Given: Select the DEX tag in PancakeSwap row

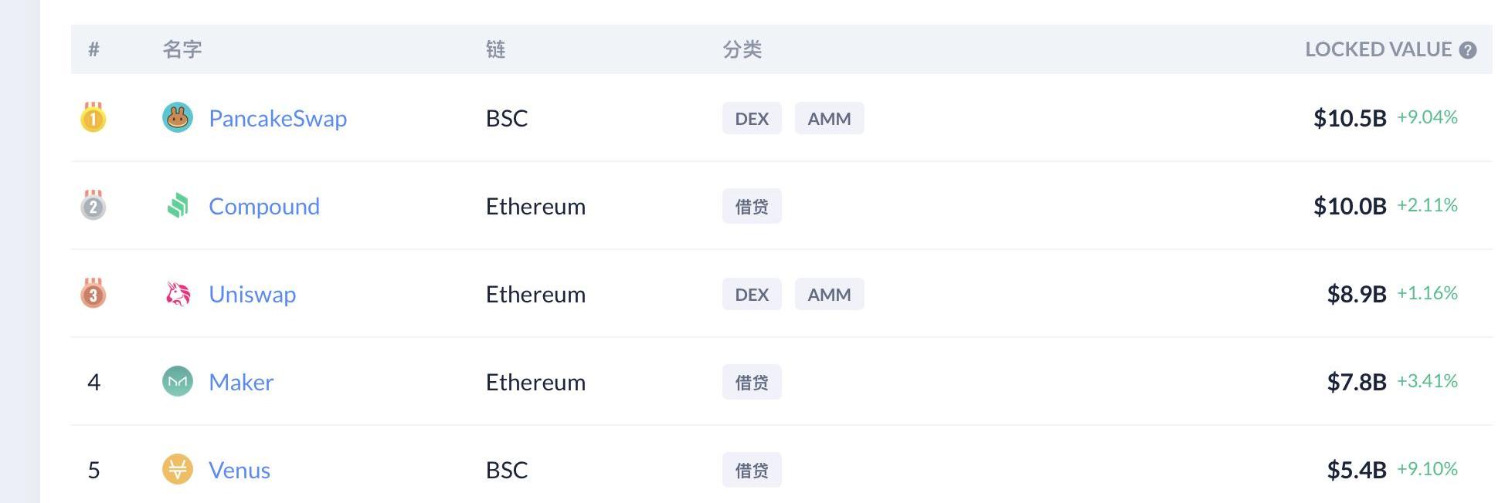Looking at the screenshot, I should tap(752, 118).
